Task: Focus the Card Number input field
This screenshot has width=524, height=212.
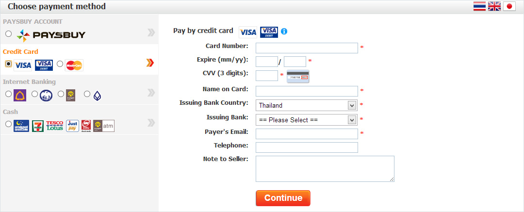Action: [307, 48]
